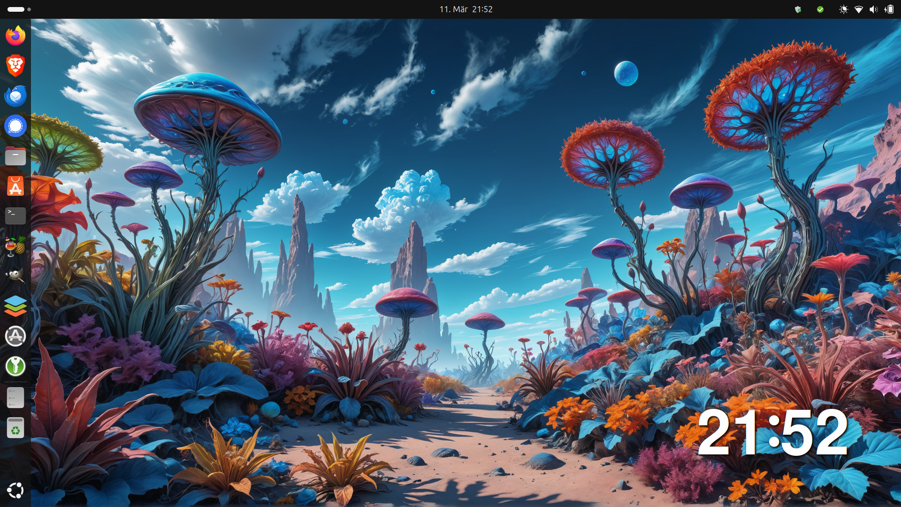Open the Brave browser
901x507 pixels.
(15, 66)
